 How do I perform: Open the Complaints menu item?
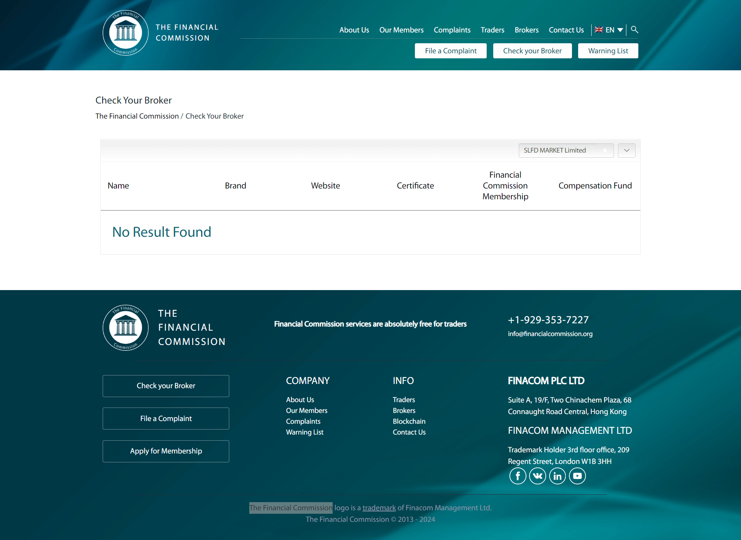[452, 30]
